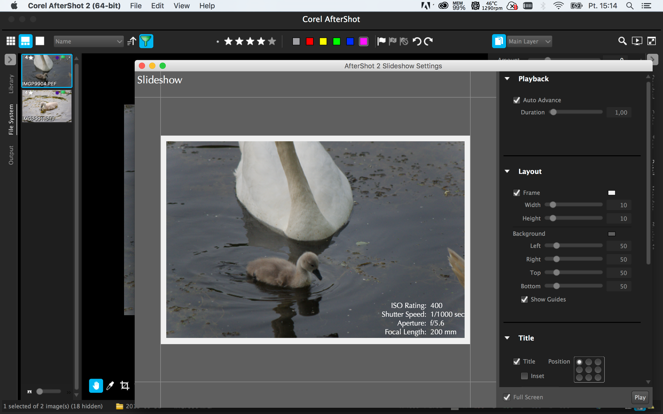Viewport: 663px width, 414px height.
Task: Click the rotate left arrow icon
Action: tap(417, 41)
